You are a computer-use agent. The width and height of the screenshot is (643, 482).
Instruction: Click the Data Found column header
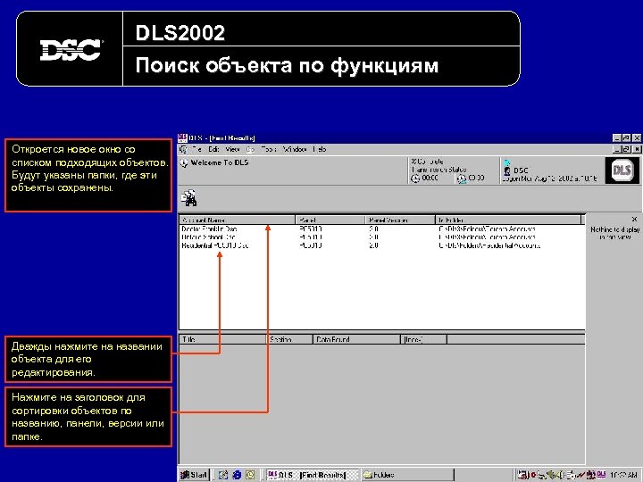pyautogui.click(x=356, y=339)
